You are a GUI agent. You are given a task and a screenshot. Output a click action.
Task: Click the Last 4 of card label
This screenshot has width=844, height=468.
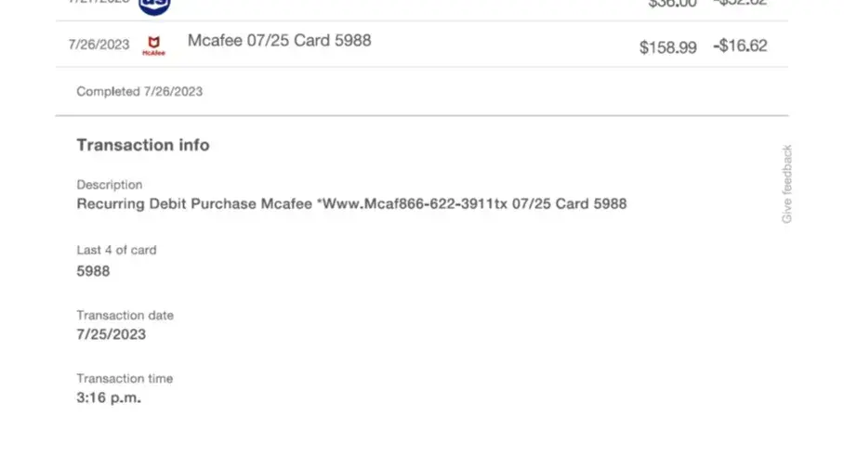click(116, 250)
